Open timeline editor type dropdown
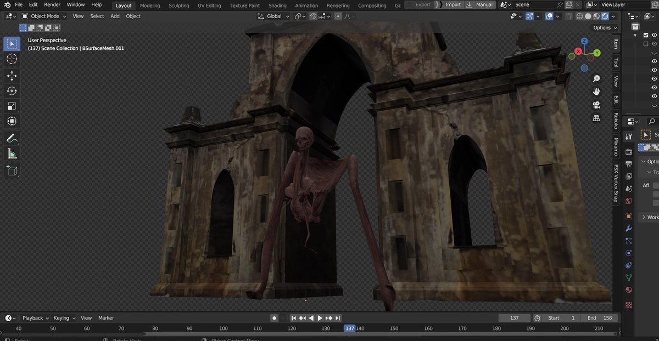 10,318
